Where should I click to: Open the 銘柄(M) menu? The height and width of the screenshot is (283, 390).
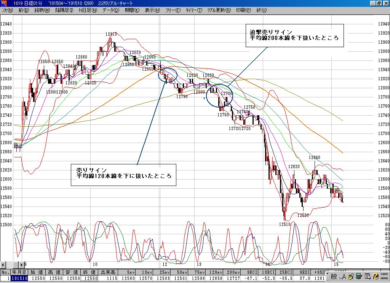click(x=42, y=10)
